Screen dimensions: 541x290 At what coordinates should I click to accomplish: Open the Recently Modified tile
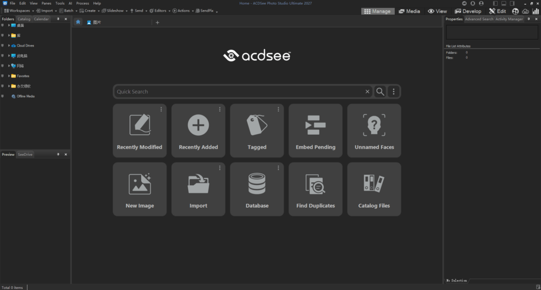[x=139, y=130]
